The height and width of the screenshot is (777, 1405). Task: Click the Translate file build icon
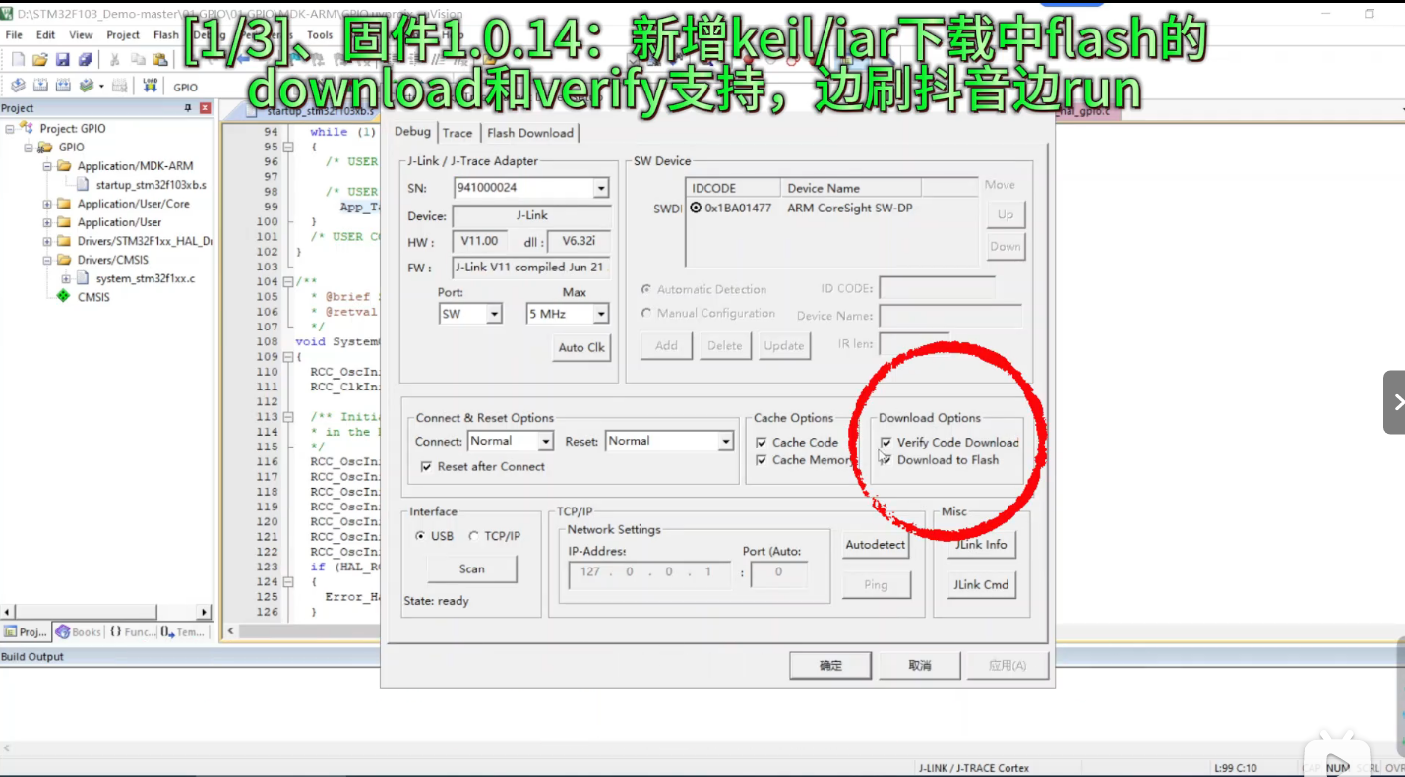[x=18, y=86]
